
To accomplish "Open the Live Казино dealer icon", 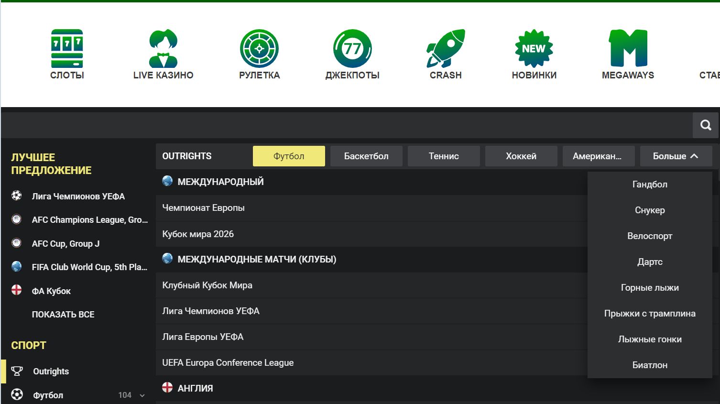I will pyautogui.click(x=163, y=48).
